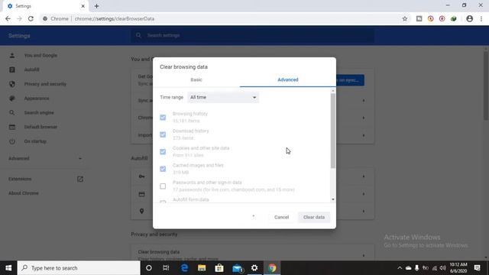Open the profile avatar icon
489x275 pixels.
(x=469, y=18)
